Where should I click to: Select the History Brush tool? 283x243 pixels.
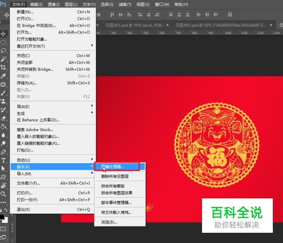(x=3, y=110)
